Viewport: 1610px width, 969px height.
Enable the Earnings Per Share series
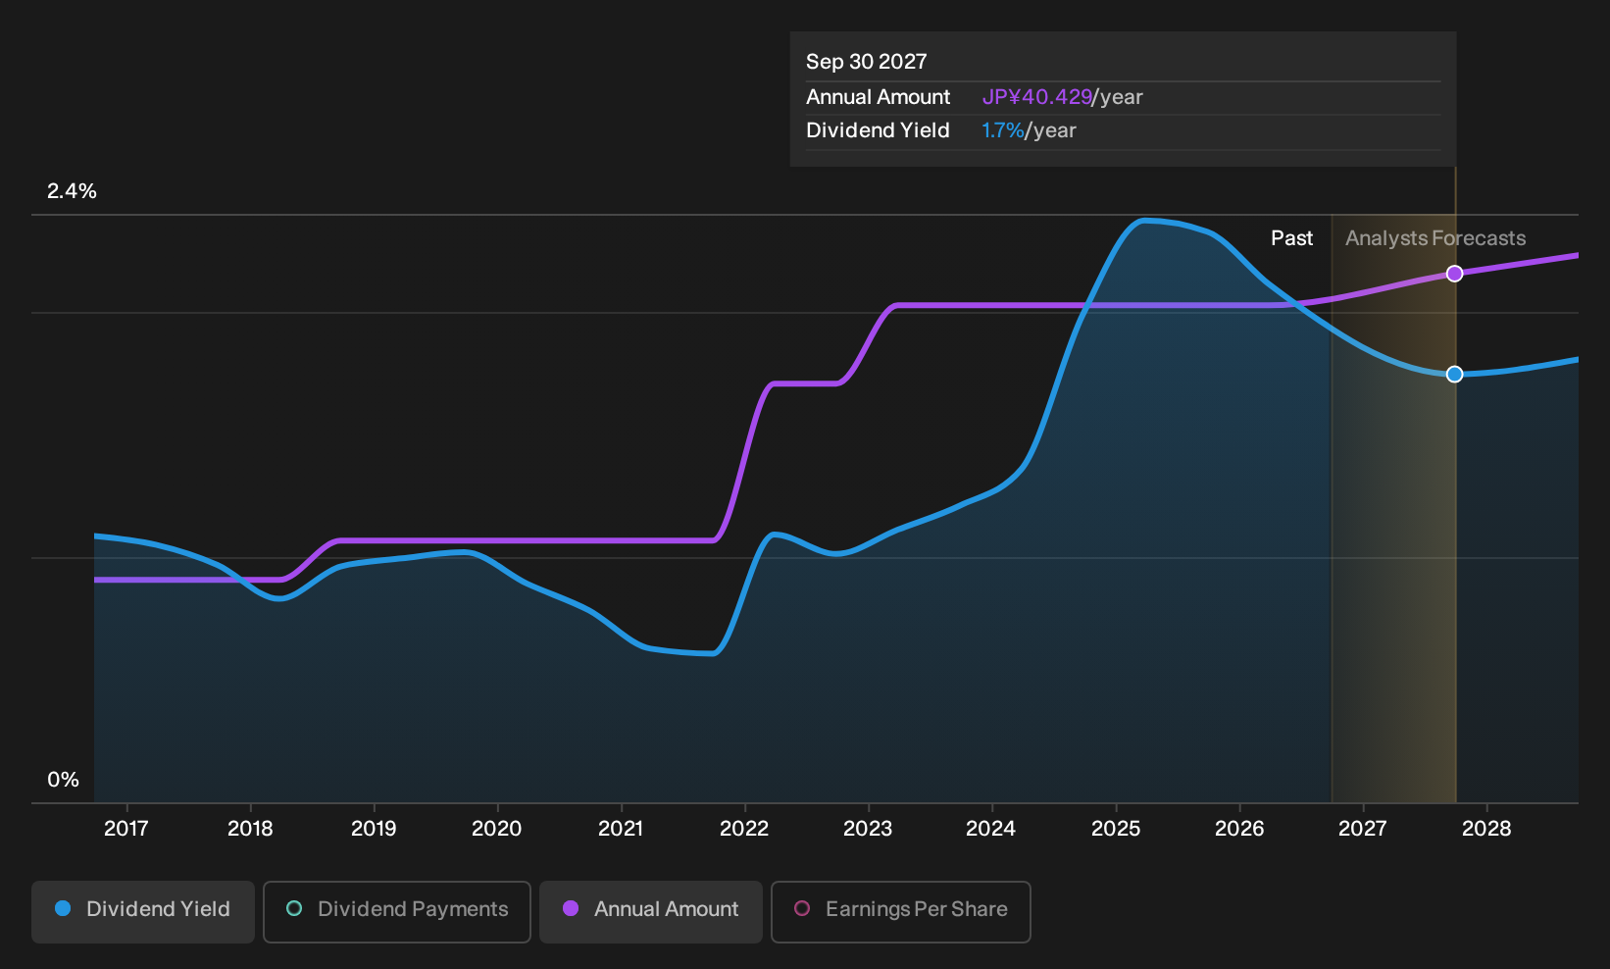(x=901, y=911)
